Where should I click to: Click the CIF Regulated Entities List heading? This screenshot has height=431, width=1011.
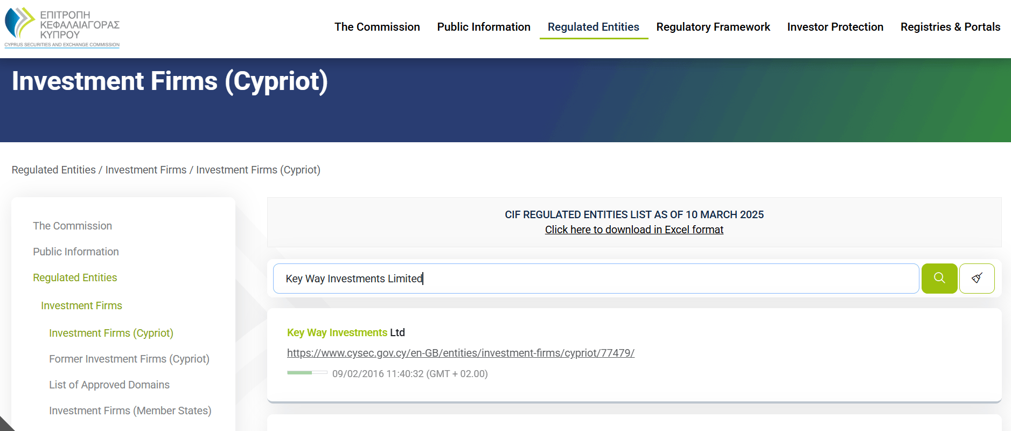click(x=634, y=214)
